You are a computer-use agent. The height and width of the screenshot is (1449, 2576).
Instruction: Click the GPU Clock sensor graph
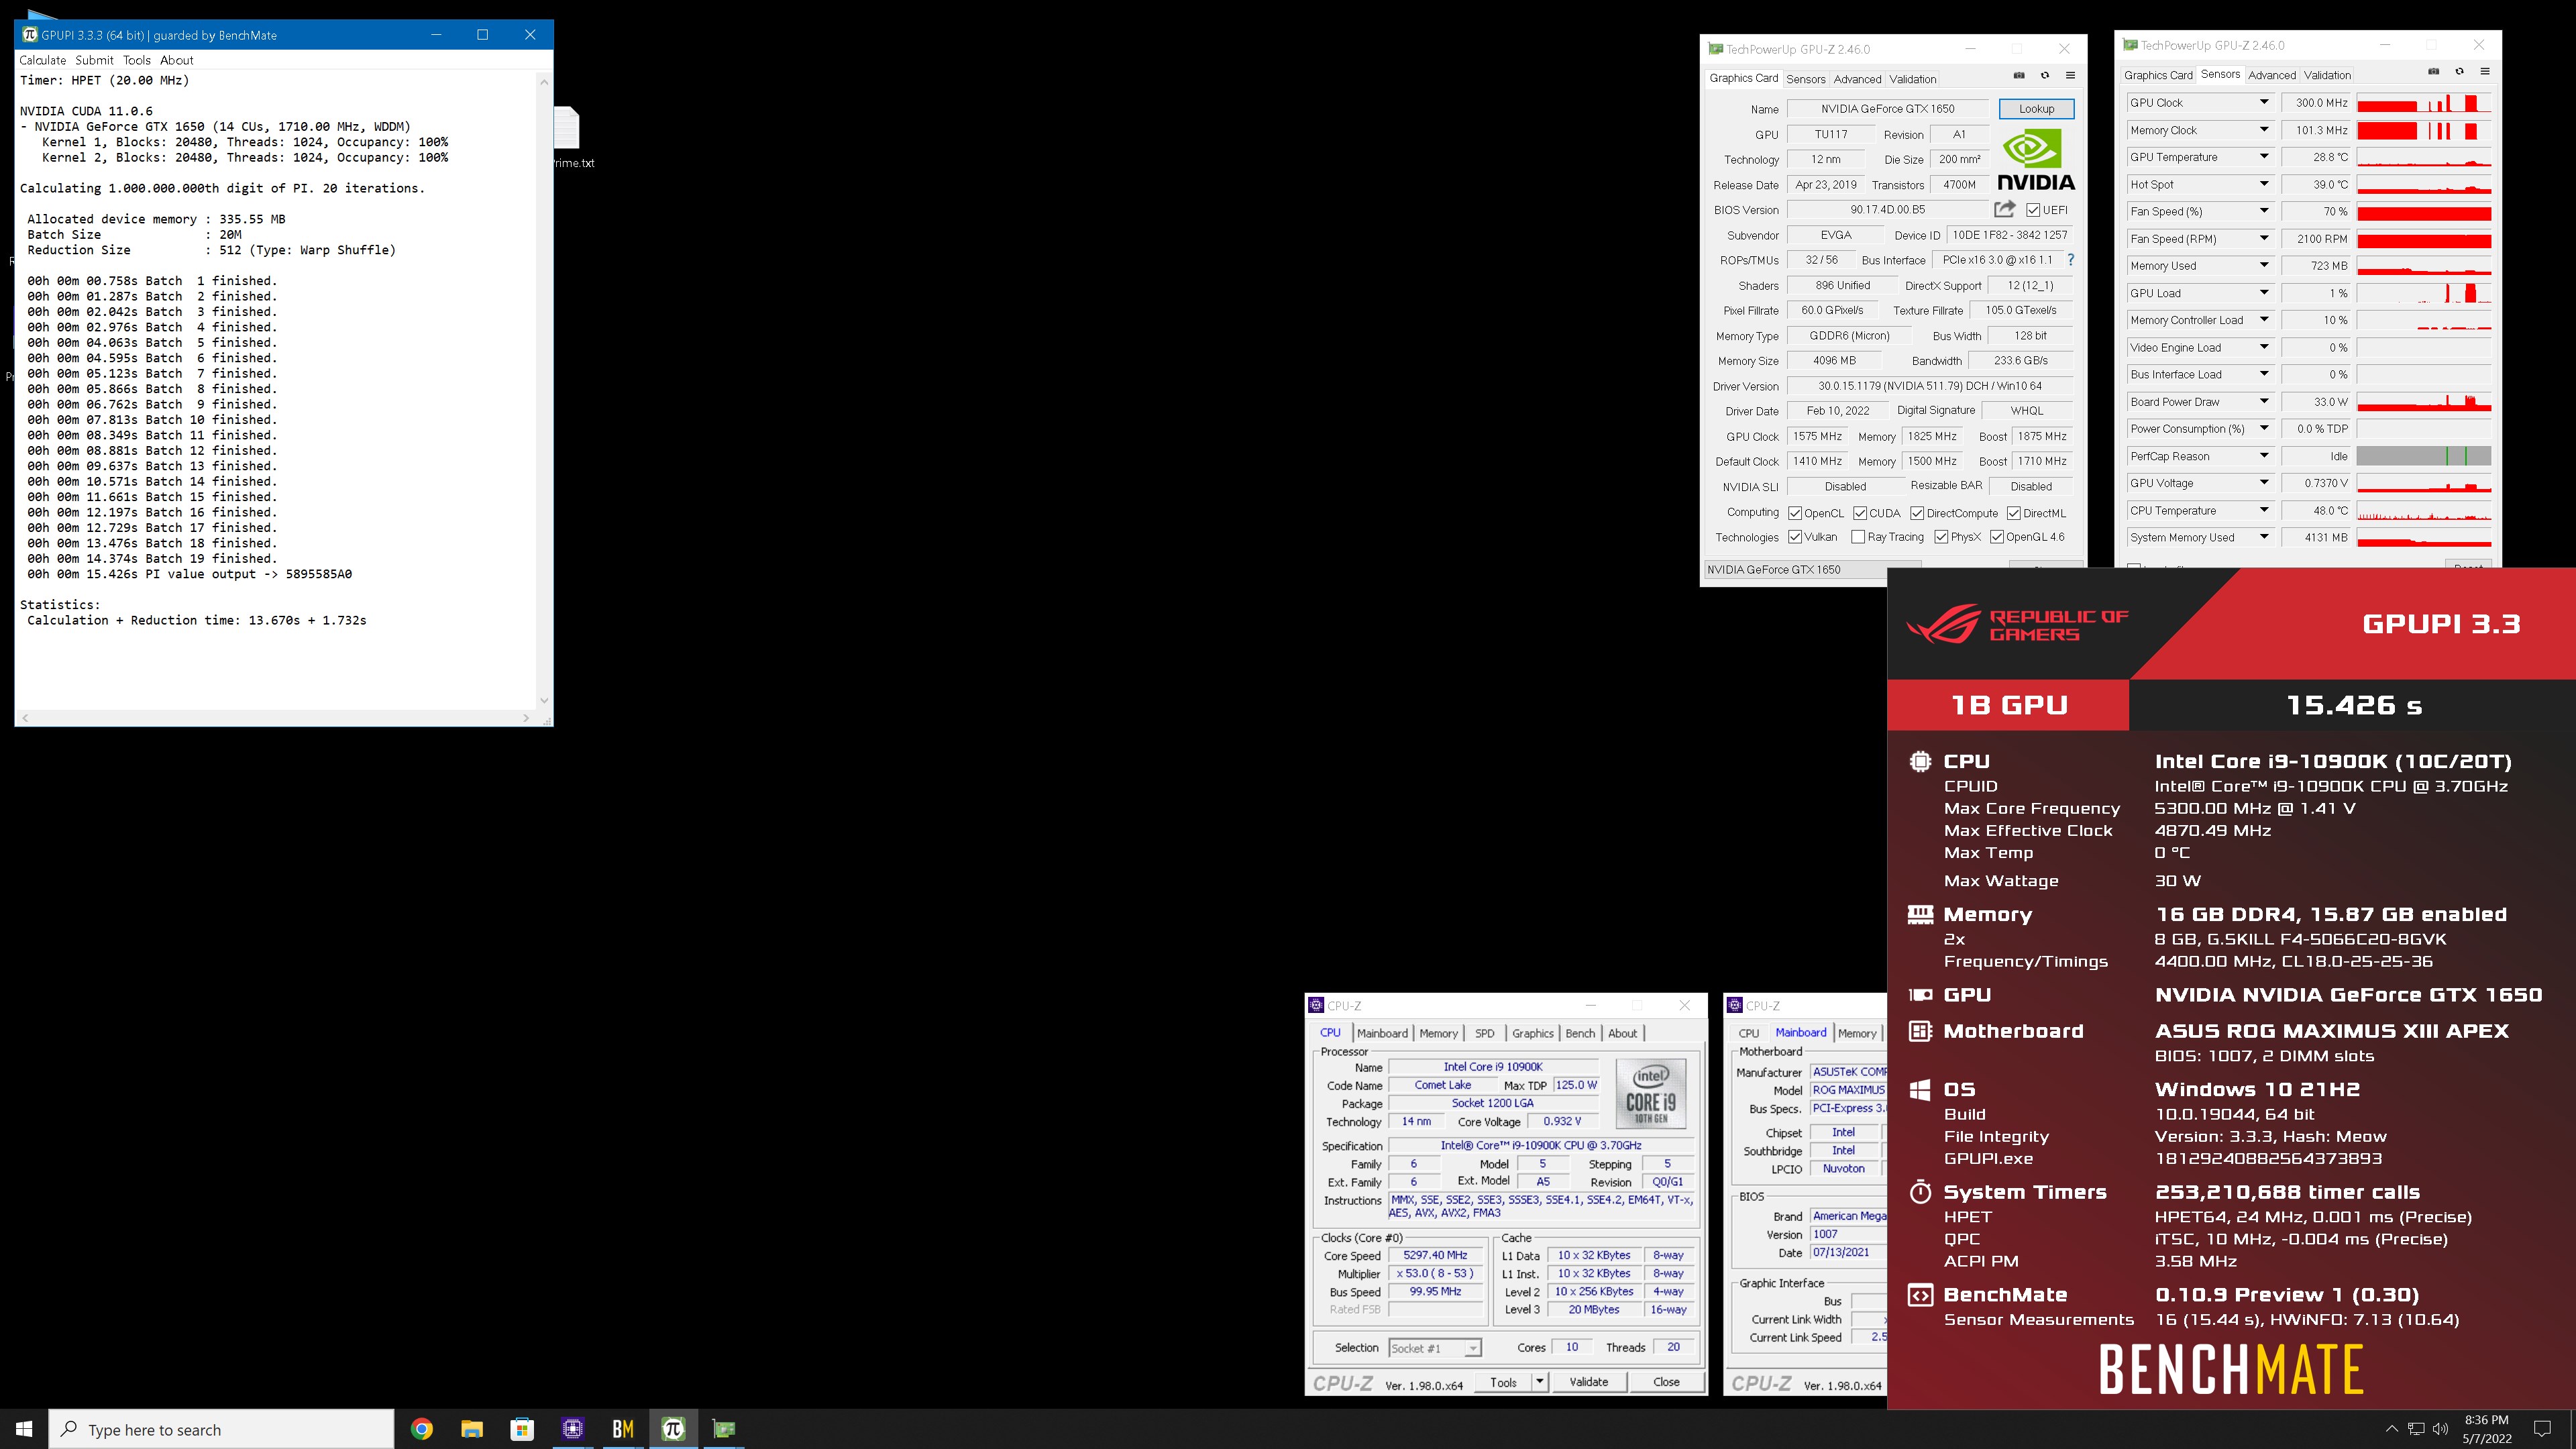click(2423, 103)
